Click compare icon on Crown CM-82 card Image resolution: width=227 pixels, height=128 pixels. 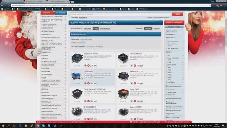(x=132, y=101)
